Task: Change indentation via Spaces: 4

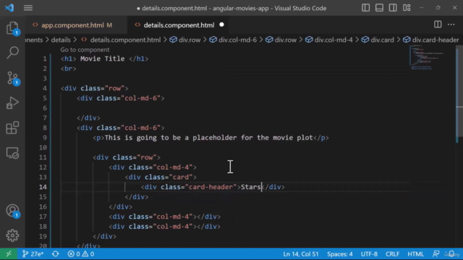Action: 339,253
